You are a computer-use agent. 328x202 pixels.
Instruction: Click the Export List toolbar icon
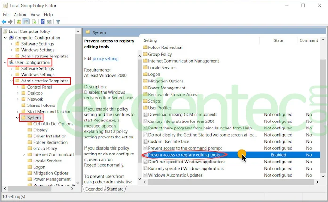[34, 22]
